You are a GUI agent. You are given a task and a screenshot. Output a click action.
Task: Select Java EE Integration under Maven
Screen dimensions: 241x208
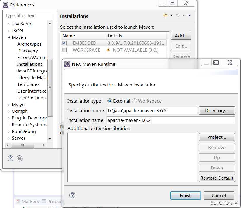pos(32,71)
